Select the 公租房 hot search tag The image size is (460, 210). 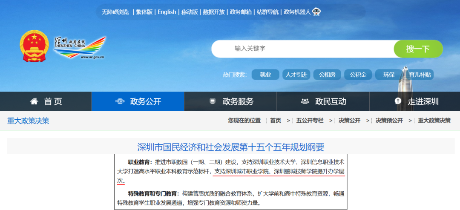(x=327, y=75)
